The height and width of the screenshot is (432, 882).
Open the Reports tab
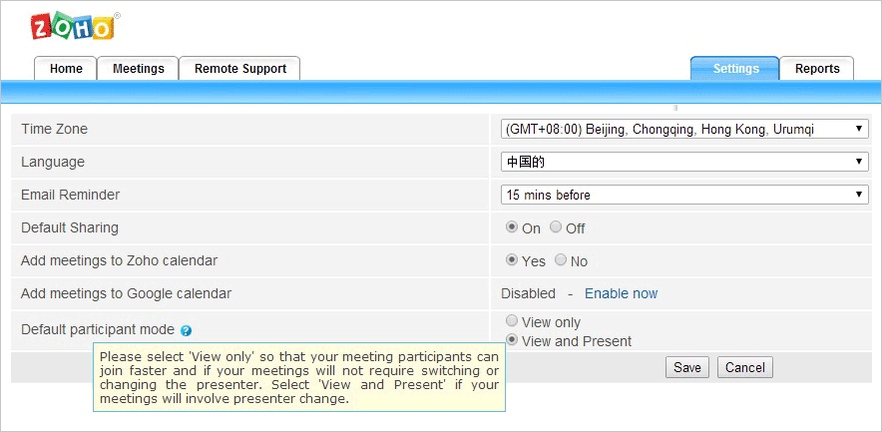(816, 69)
